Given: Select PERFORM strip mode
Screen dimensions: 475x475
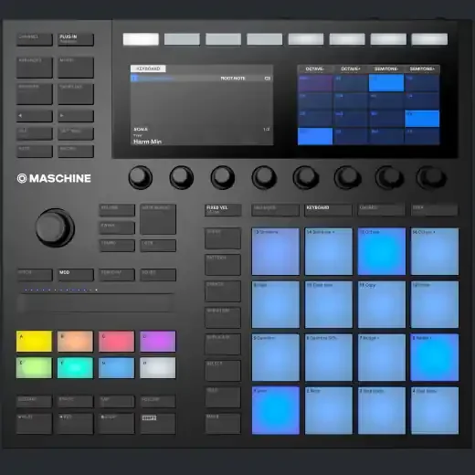Looking at the screenshot, I should pyautogui.click(x=117, y=275).
